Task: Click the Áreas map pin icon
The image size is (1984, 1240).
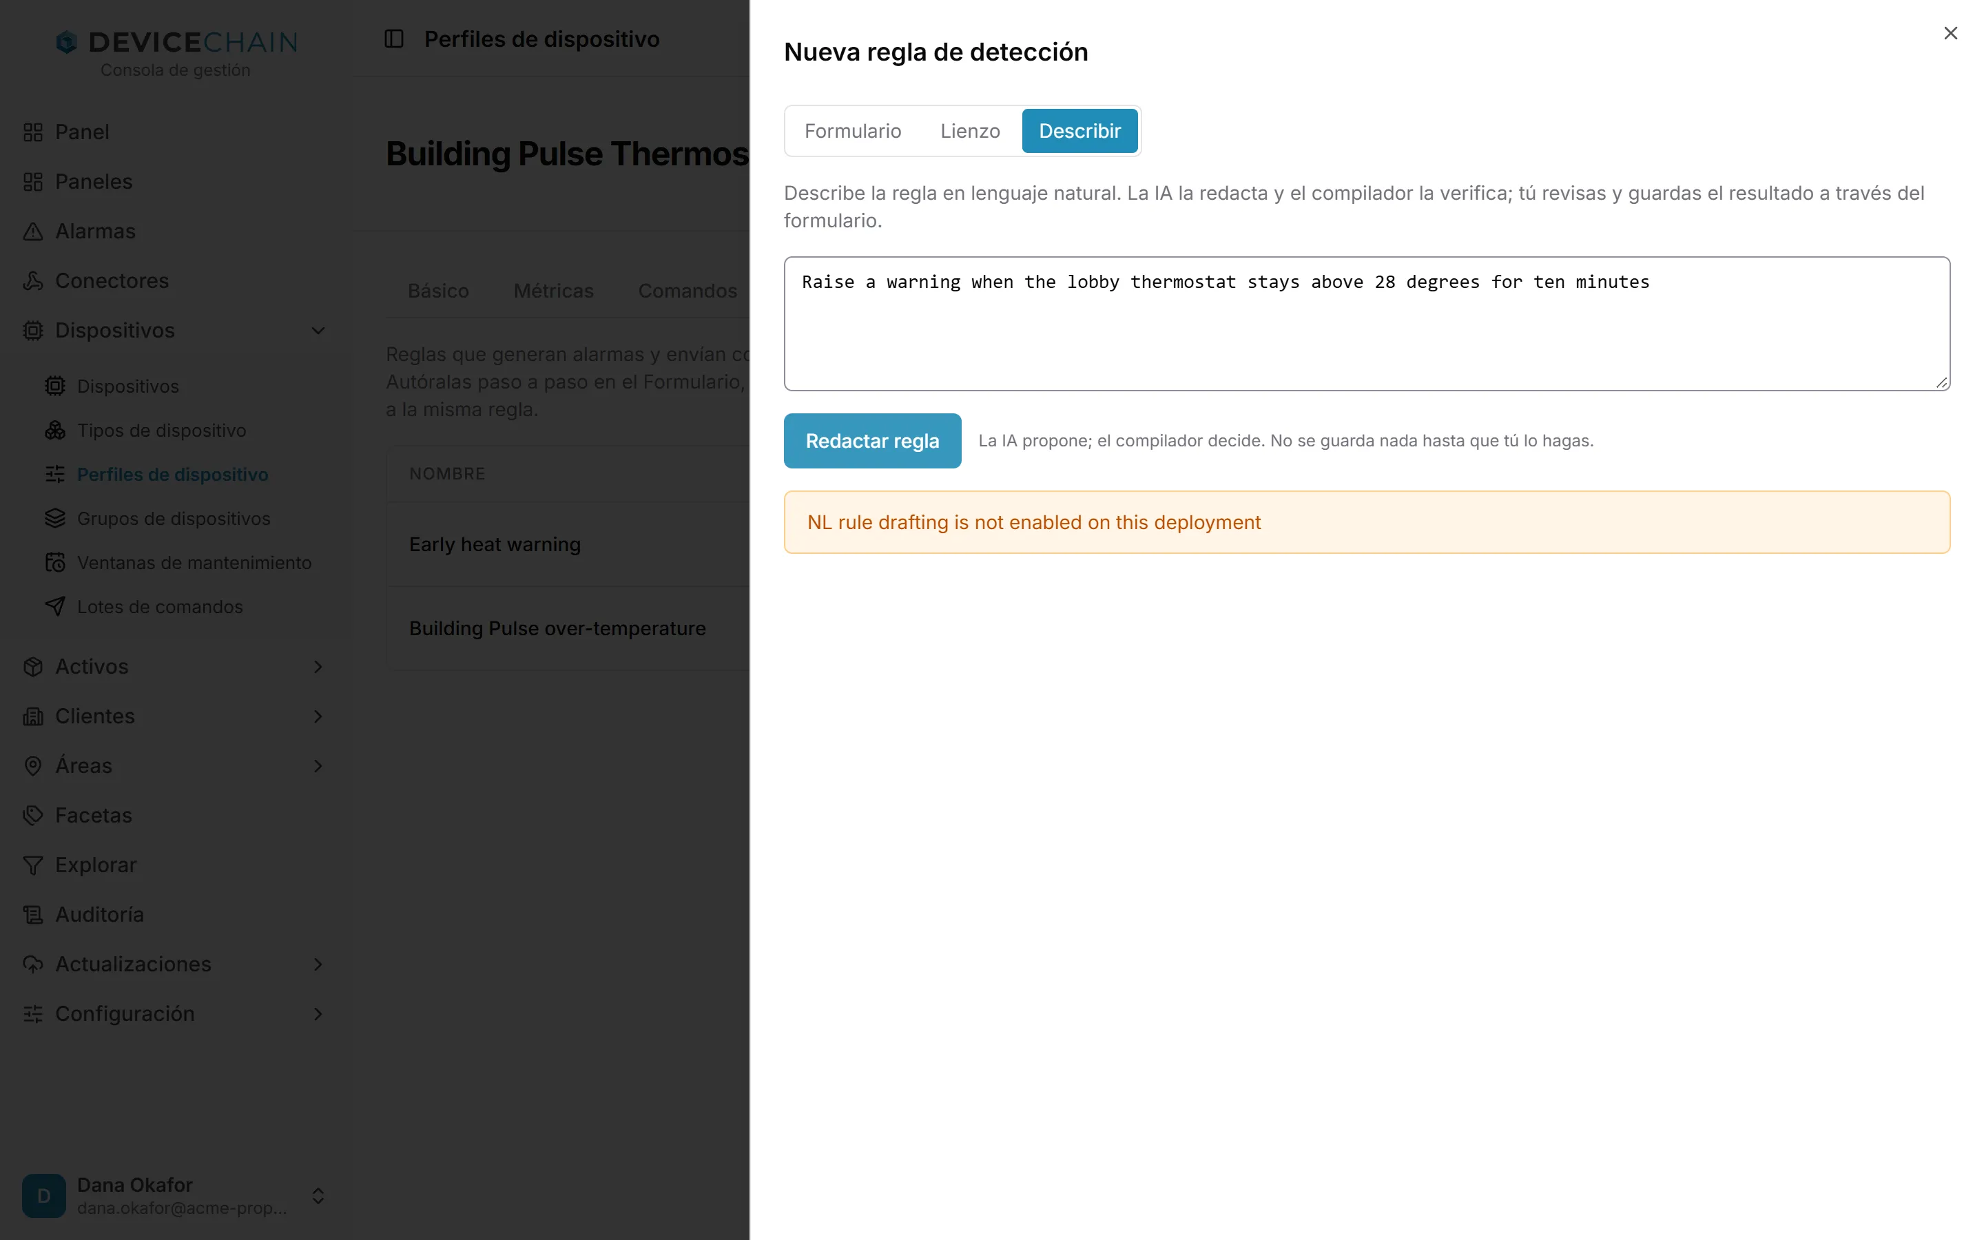Action: click(x=33, y=766)
